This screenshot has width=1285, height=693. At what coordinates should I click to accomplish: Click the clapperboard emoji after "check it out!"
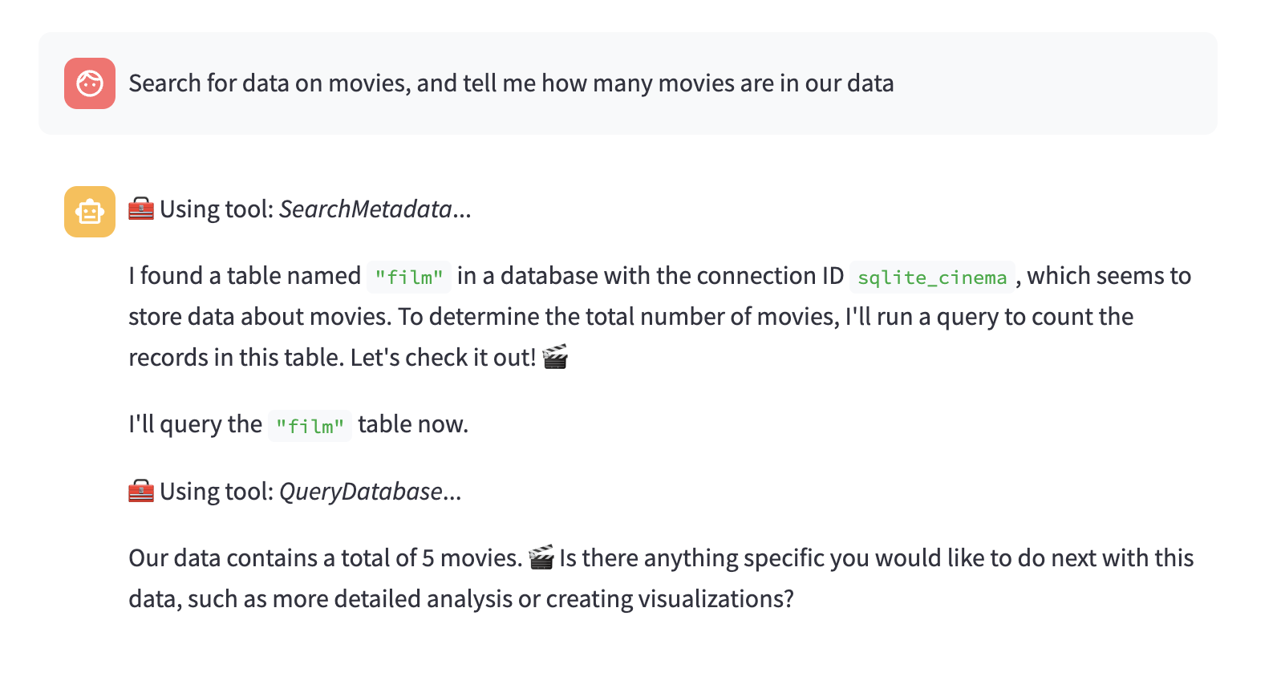pos(555,357)
